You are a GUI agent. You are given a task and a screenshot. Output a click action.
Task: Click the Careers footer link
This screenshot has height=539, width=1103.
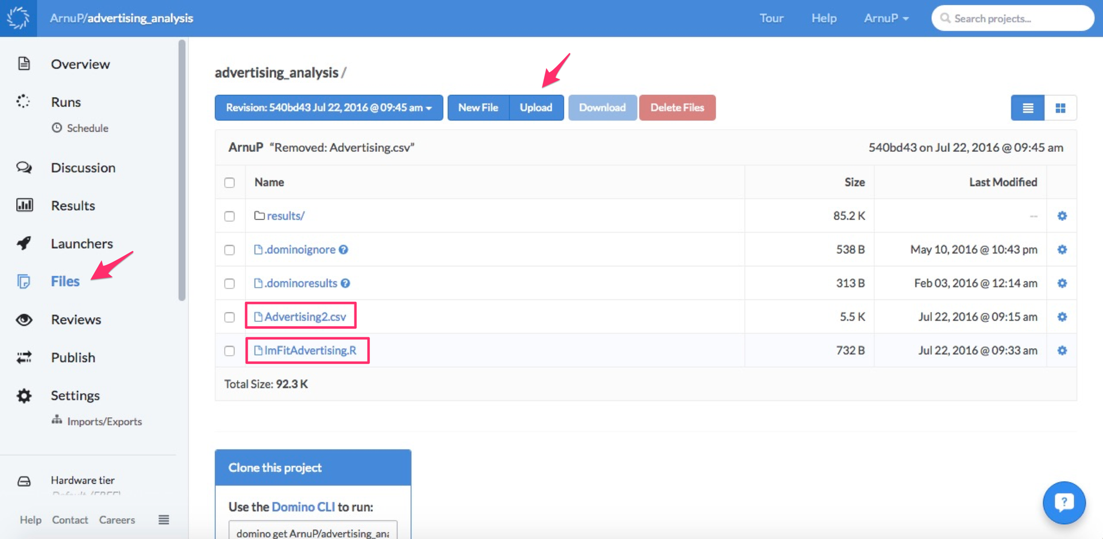(117, 519)
